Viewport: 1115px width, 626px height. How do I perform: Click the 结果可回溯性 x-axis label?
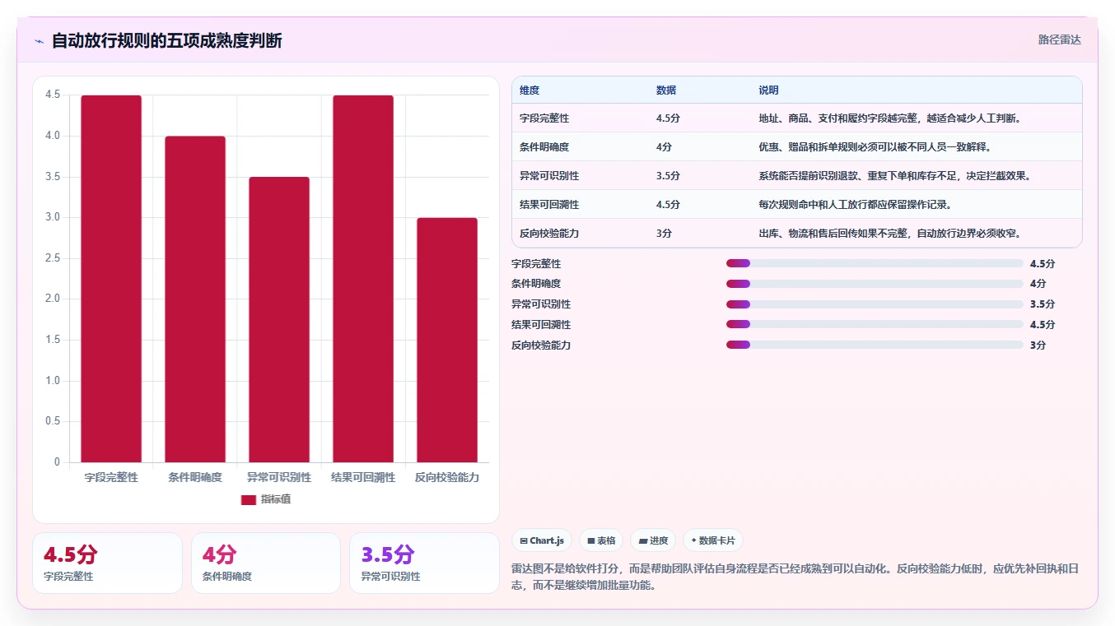pos(363,477)
